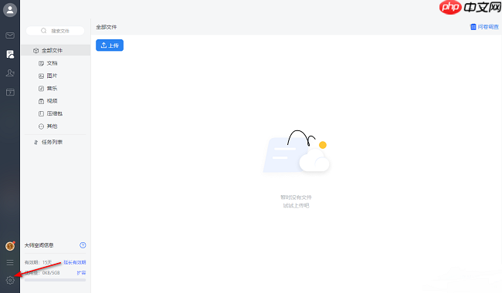502x293 pixels.
Task: Open the contacts icon in sidebar
Action: pyautogui.click(x=10, y=73)
